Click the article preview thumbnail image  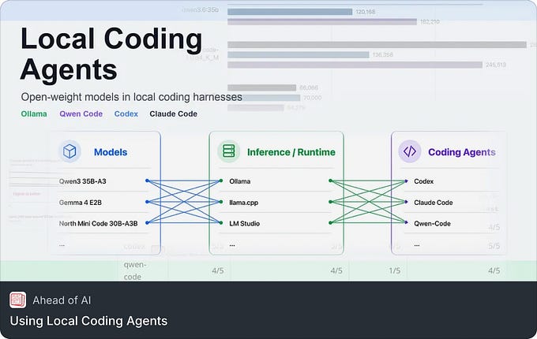[x=268, y=141]
